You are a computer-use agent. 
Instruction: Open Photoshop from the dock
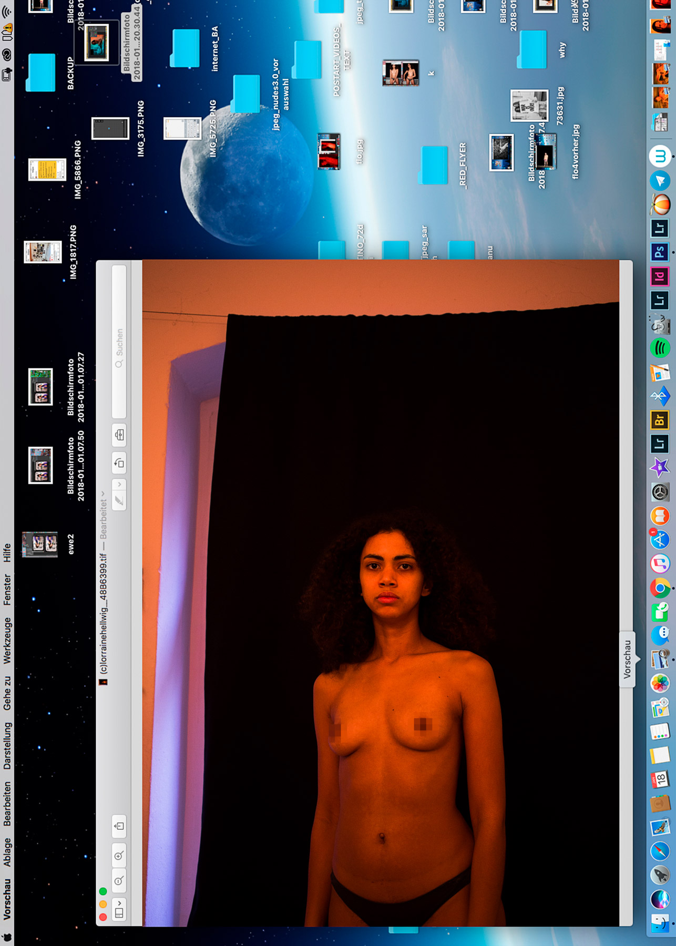660,252
